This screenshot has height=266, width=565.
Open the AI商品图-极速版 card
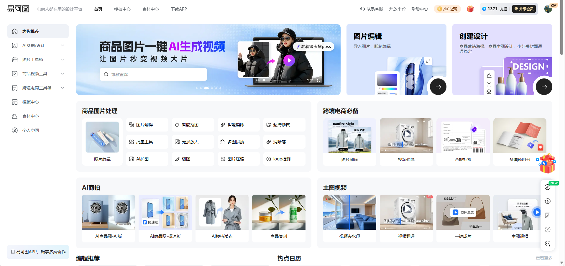pos(165,219)
